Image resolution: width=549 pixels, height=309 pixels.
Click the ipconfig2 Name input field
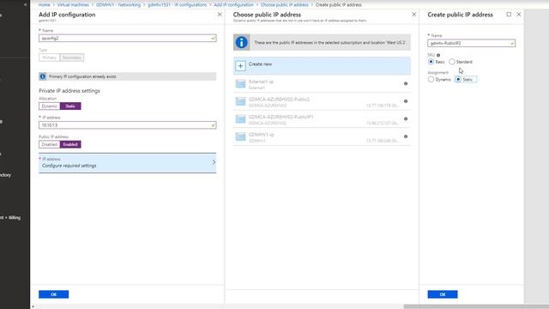pos(128,38)
